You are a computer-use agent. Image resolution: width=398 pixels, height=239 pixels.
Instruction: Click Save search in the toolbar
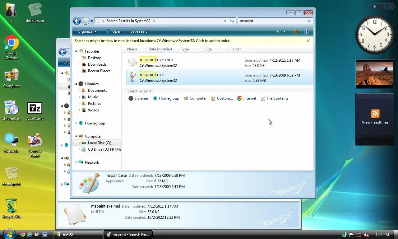tap(140, 31)
